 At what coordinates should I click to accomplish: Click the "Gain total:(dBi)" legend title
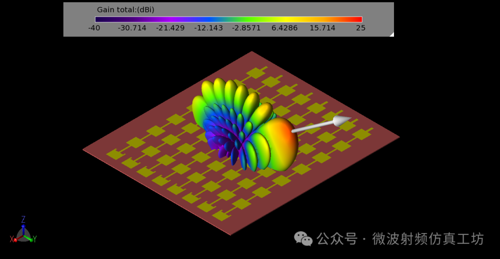tap(125, 10)
